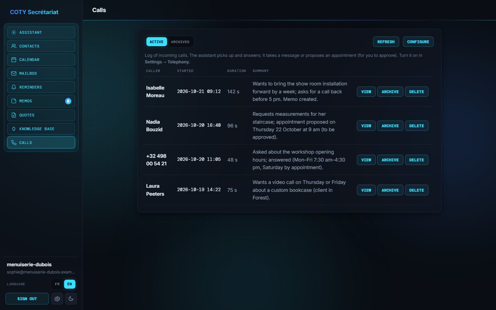This screenshot has width=496, height=310.
Task: Open settings via the gear icon
Action: [x=57, y=299]
